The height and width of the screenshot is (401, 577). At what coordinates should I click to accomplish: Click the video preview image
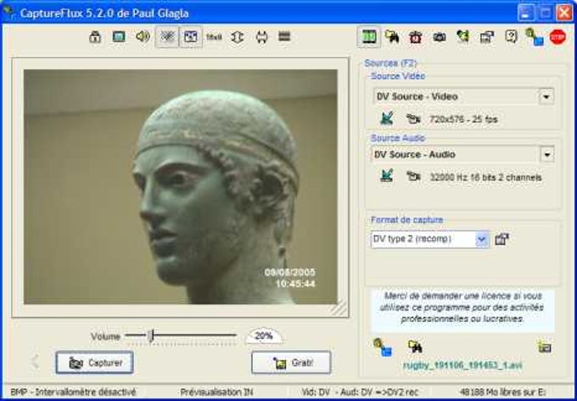pos(180,187)
